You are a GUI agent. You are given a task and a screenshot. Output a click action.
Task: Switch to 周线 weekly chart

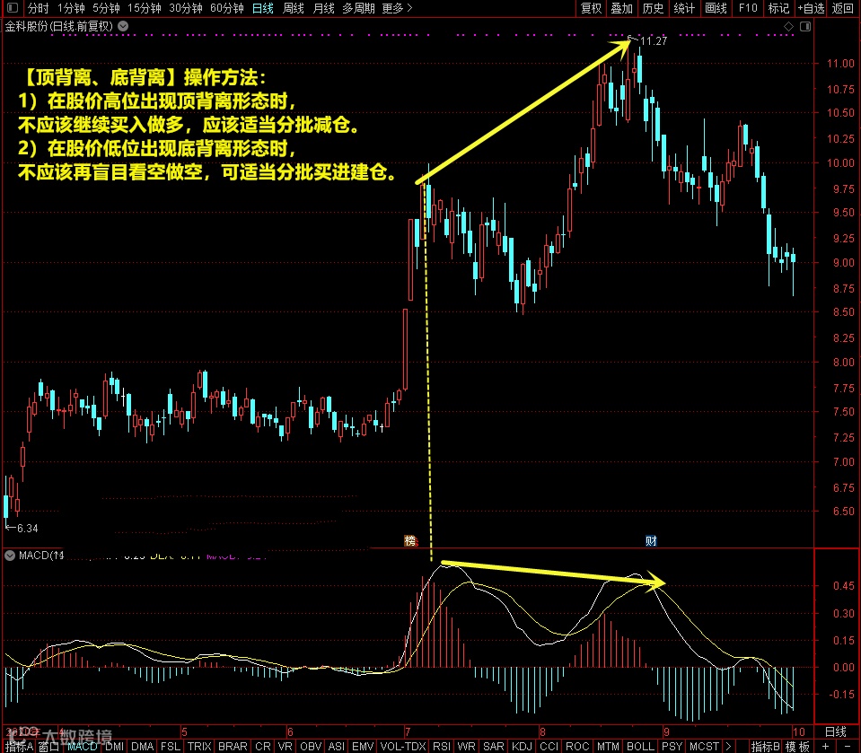[294, 8]
